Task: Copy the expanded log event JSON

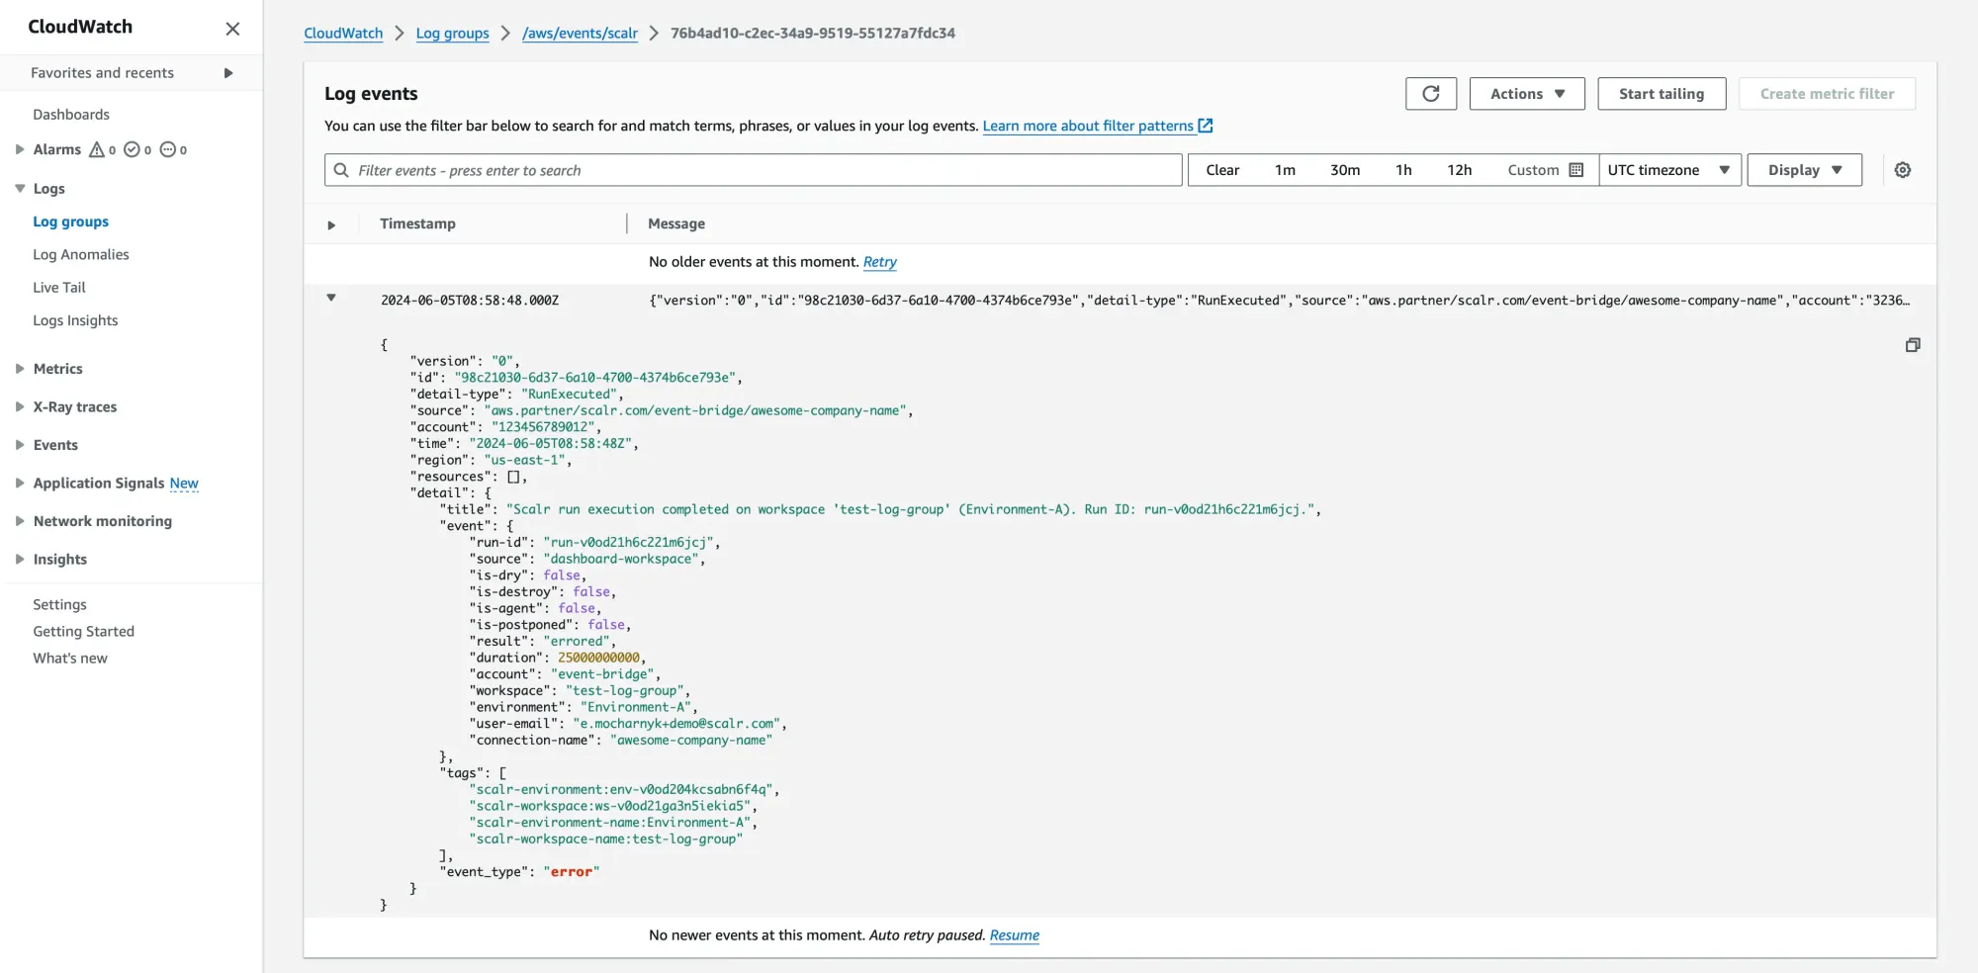Action: click(x=1913, y=345)
